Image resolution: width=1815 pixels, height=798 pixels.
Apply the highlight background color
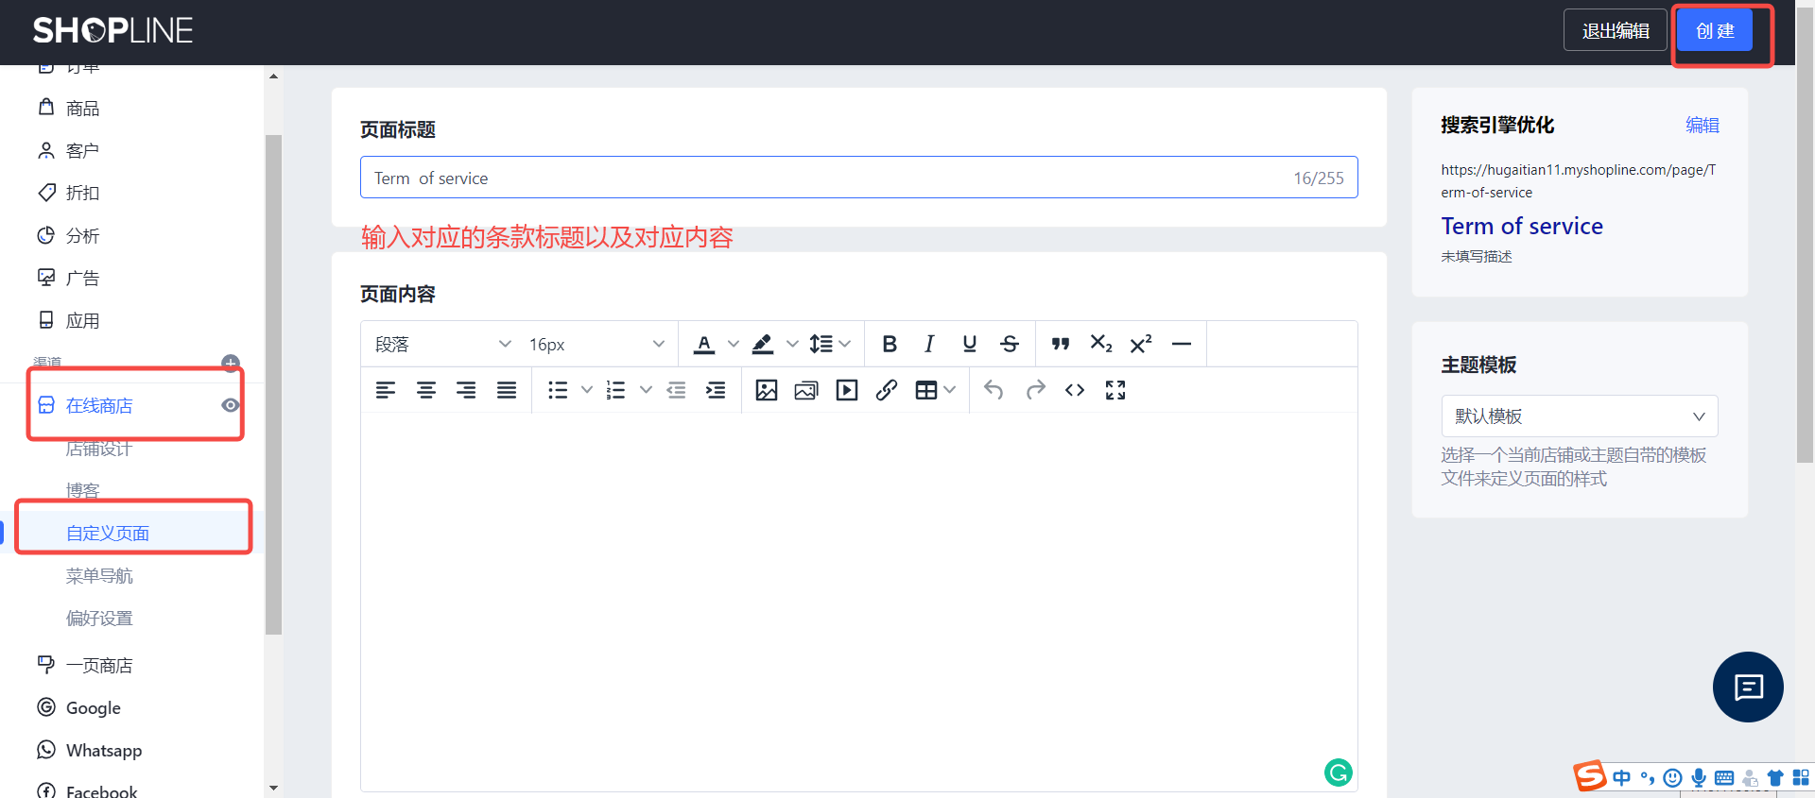[763, 345]
